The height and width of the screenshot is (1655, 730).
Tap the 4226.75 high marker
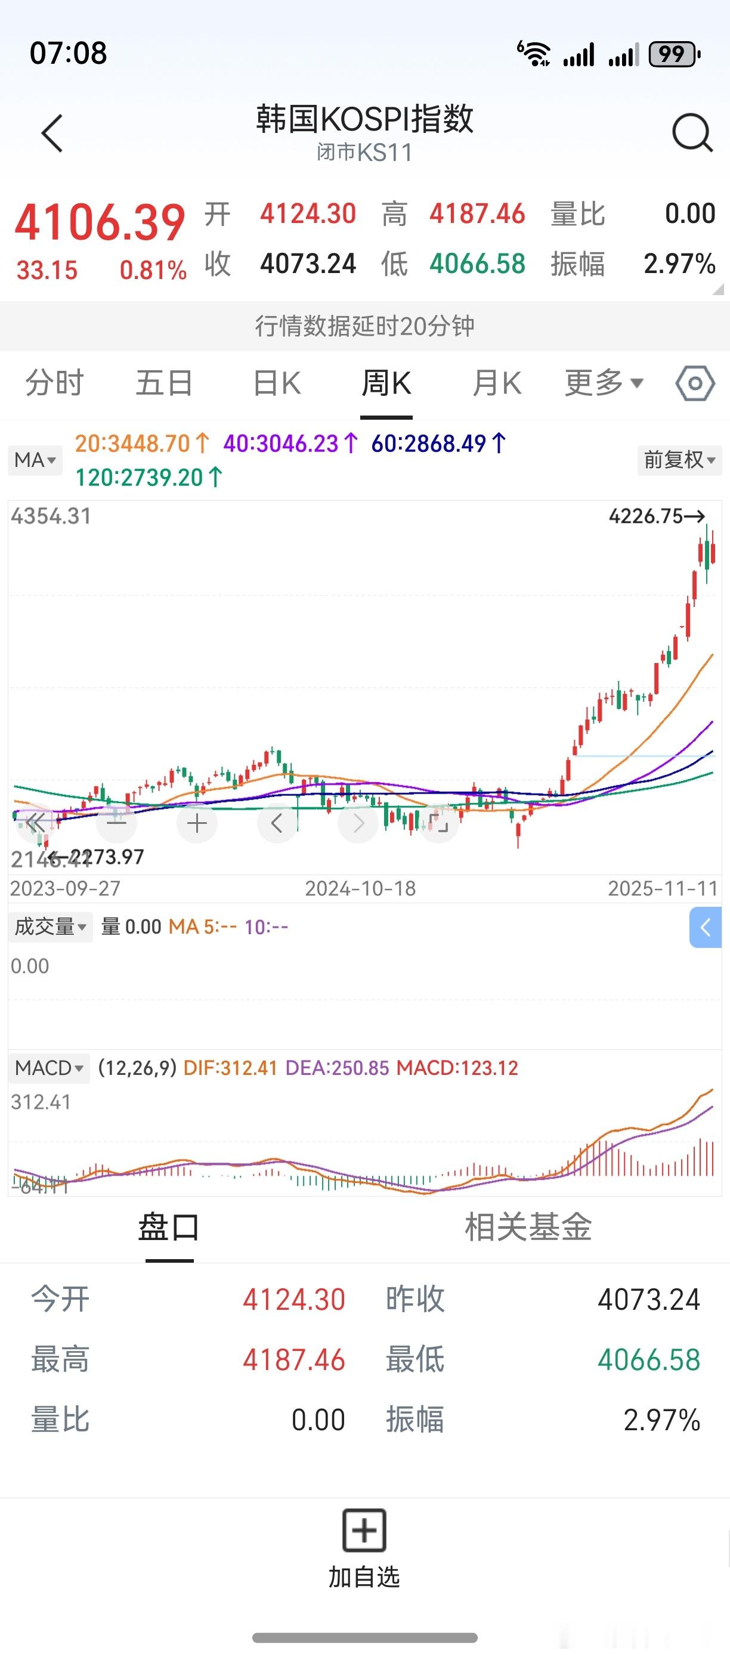tap(657, 516)
